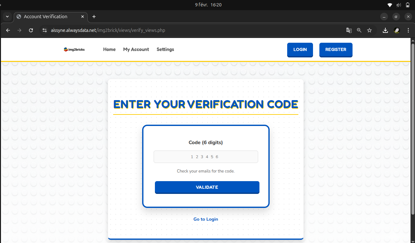Reload the Account Verification page
415x243 pixels.
pos(31,30)
